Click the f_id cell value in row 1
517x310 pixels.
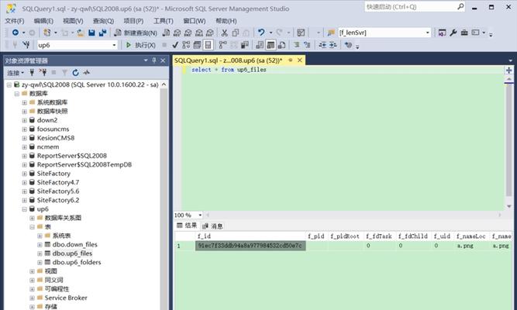pyautogui.click(x=250, y=246)
